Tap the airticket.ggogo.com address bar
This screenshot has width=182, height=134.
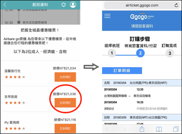point(142,5)
